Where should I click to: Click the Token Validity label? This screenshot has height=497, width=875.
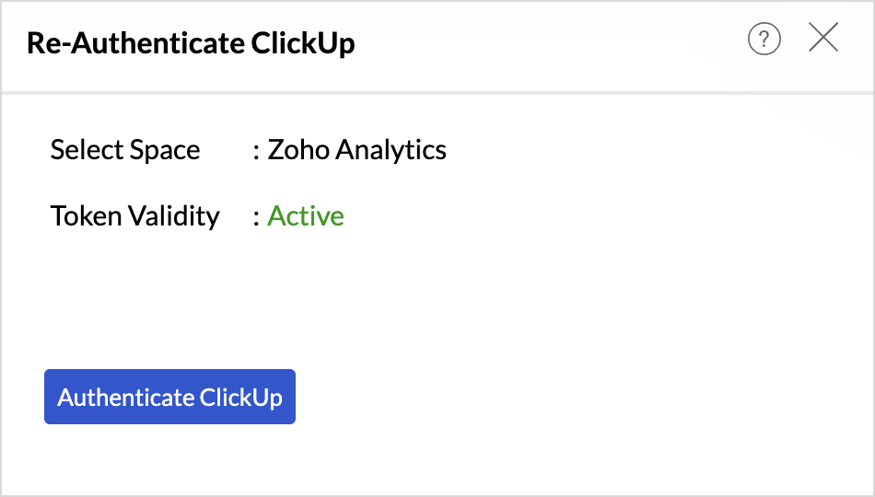click(135, 216)
